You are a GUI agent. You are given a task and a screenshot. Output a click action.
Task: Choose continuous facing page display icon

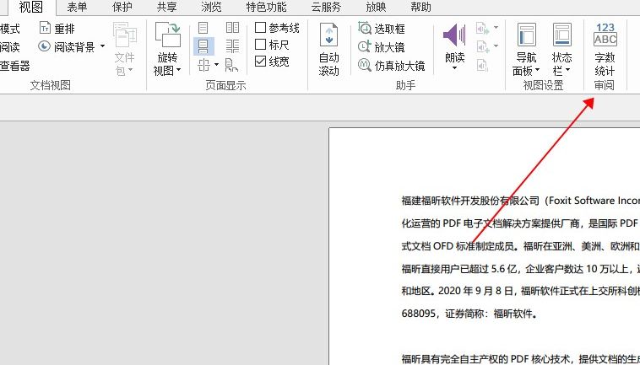coord(232,46)
